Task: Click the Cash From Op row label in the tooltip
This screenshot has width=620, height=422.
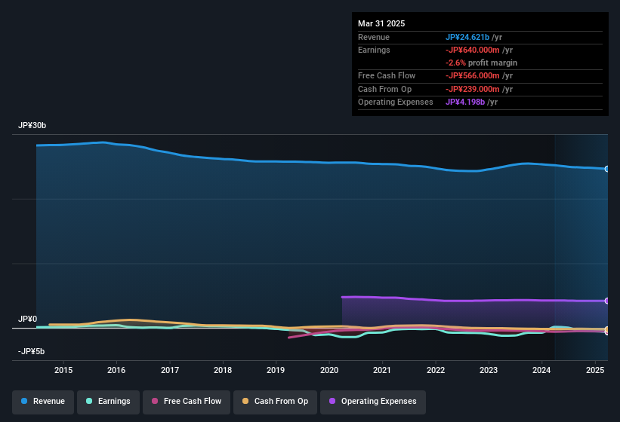Action: [384, 89]
